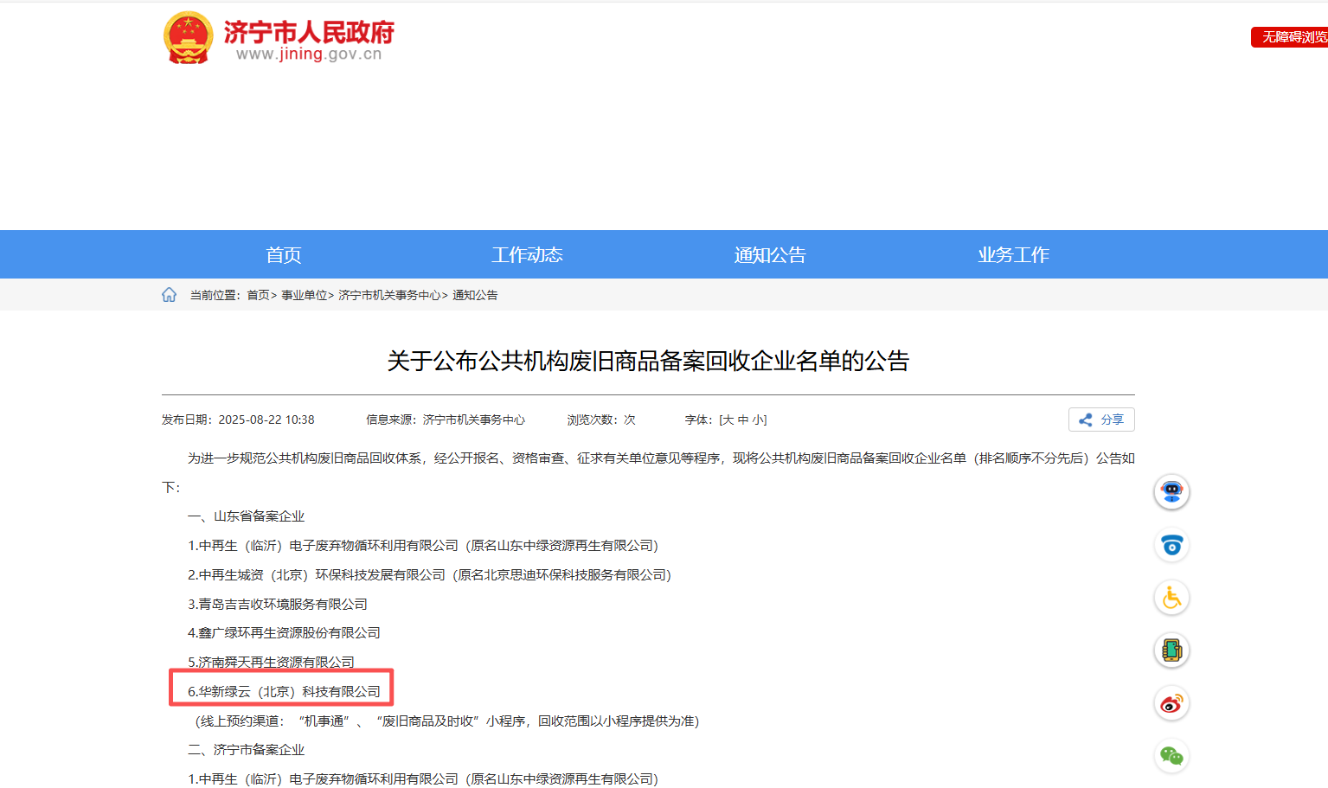1328x788 pixels.
Task: Select the 业务工作 menu item
Action: 1013,253
